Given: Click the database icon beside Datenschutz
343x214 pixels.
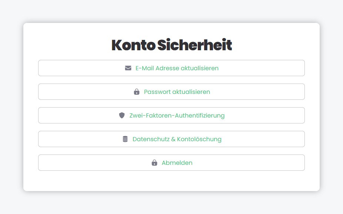Looking at the screenshot, I should tap(125, 139).
